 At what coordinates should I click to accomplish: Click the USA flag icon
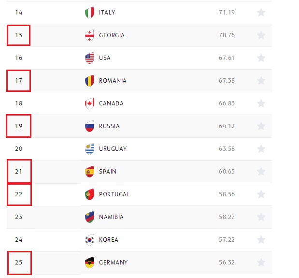tap(89, 58)
